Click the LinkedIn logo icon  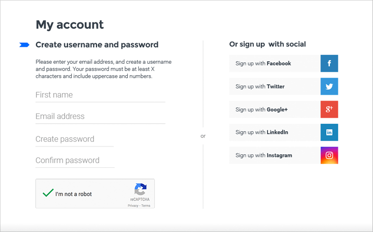[329, 132]
